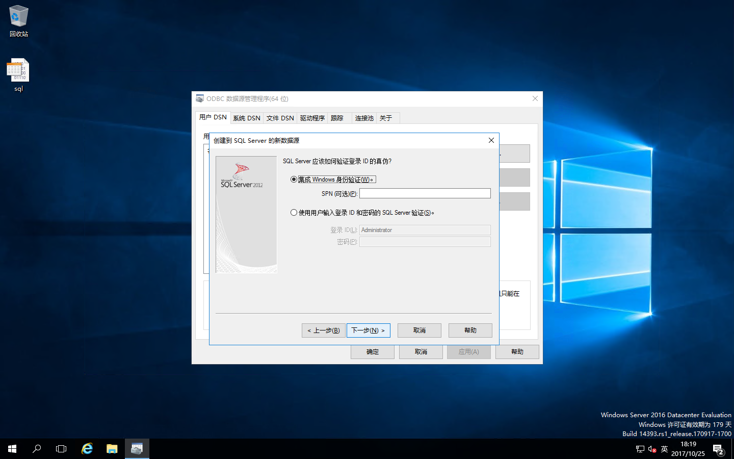Open the Windows Start menu
The image size is (734, 459).
click(x=12, y=449)
